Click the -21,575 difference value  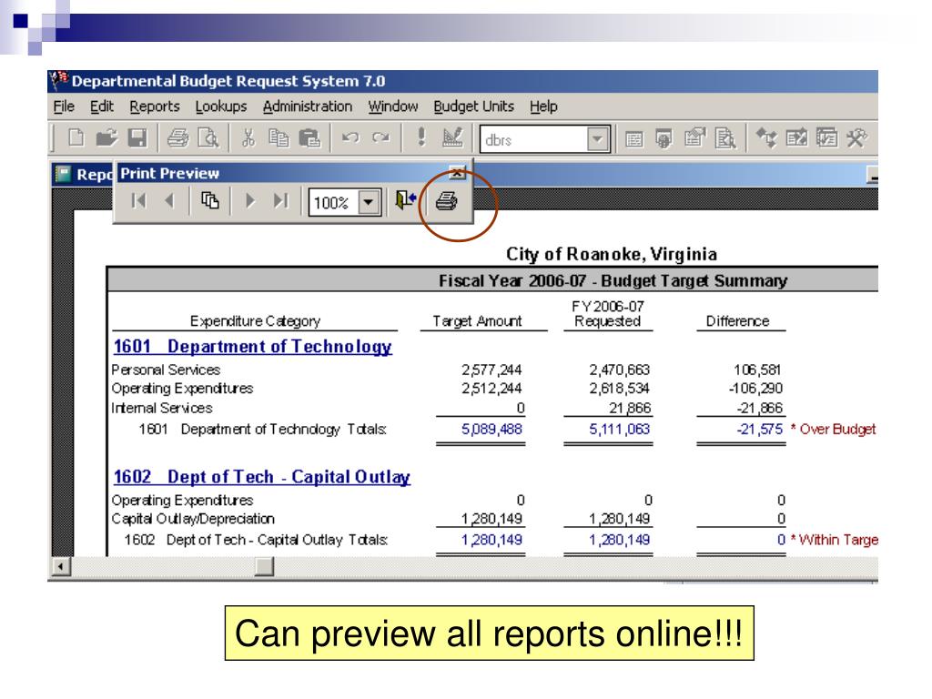pos(759,430)
